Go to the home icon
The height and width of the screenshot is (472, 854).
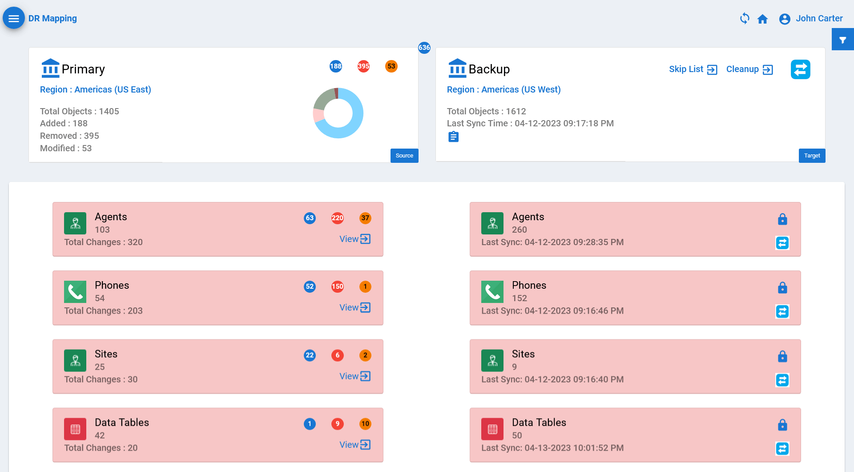coord(763,19)
